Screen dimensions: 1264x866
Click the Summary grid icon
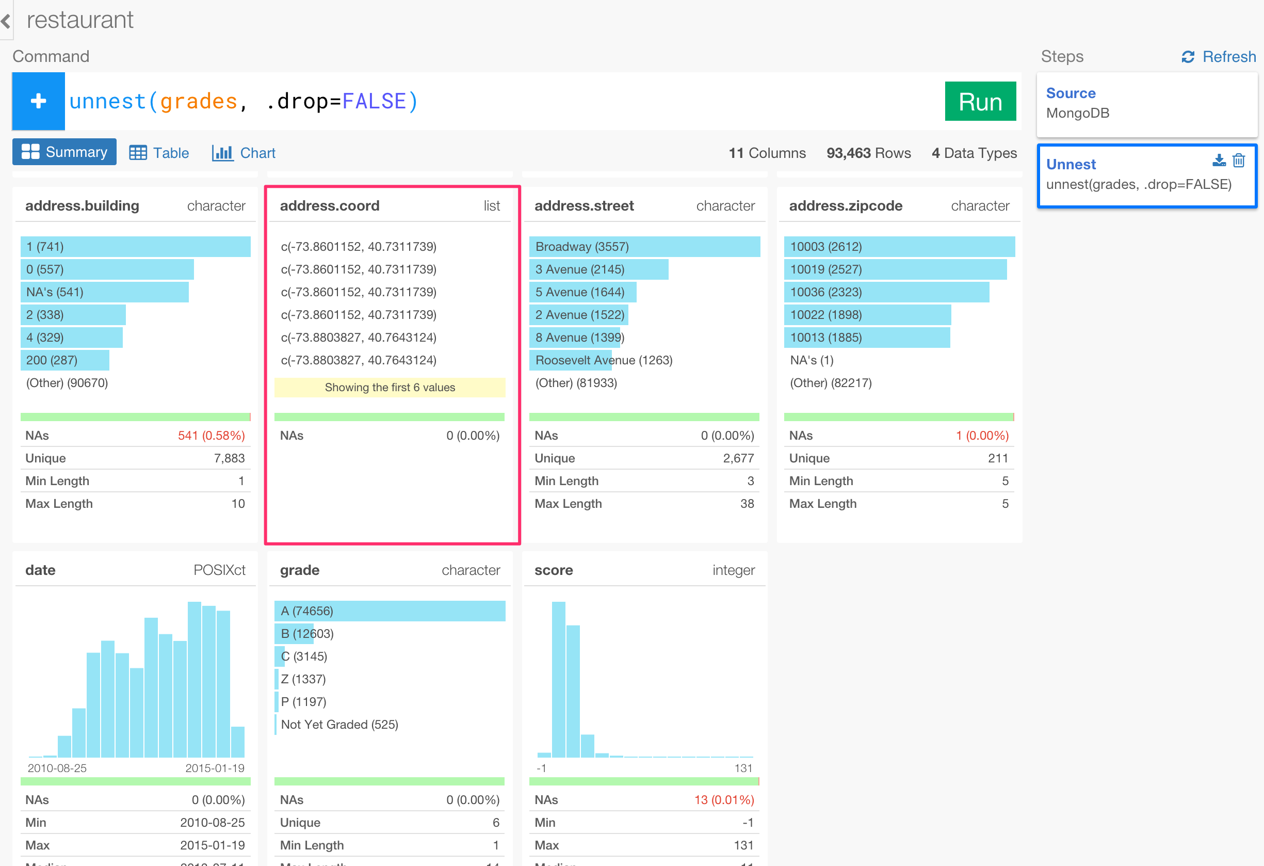[x=30, y=152]
